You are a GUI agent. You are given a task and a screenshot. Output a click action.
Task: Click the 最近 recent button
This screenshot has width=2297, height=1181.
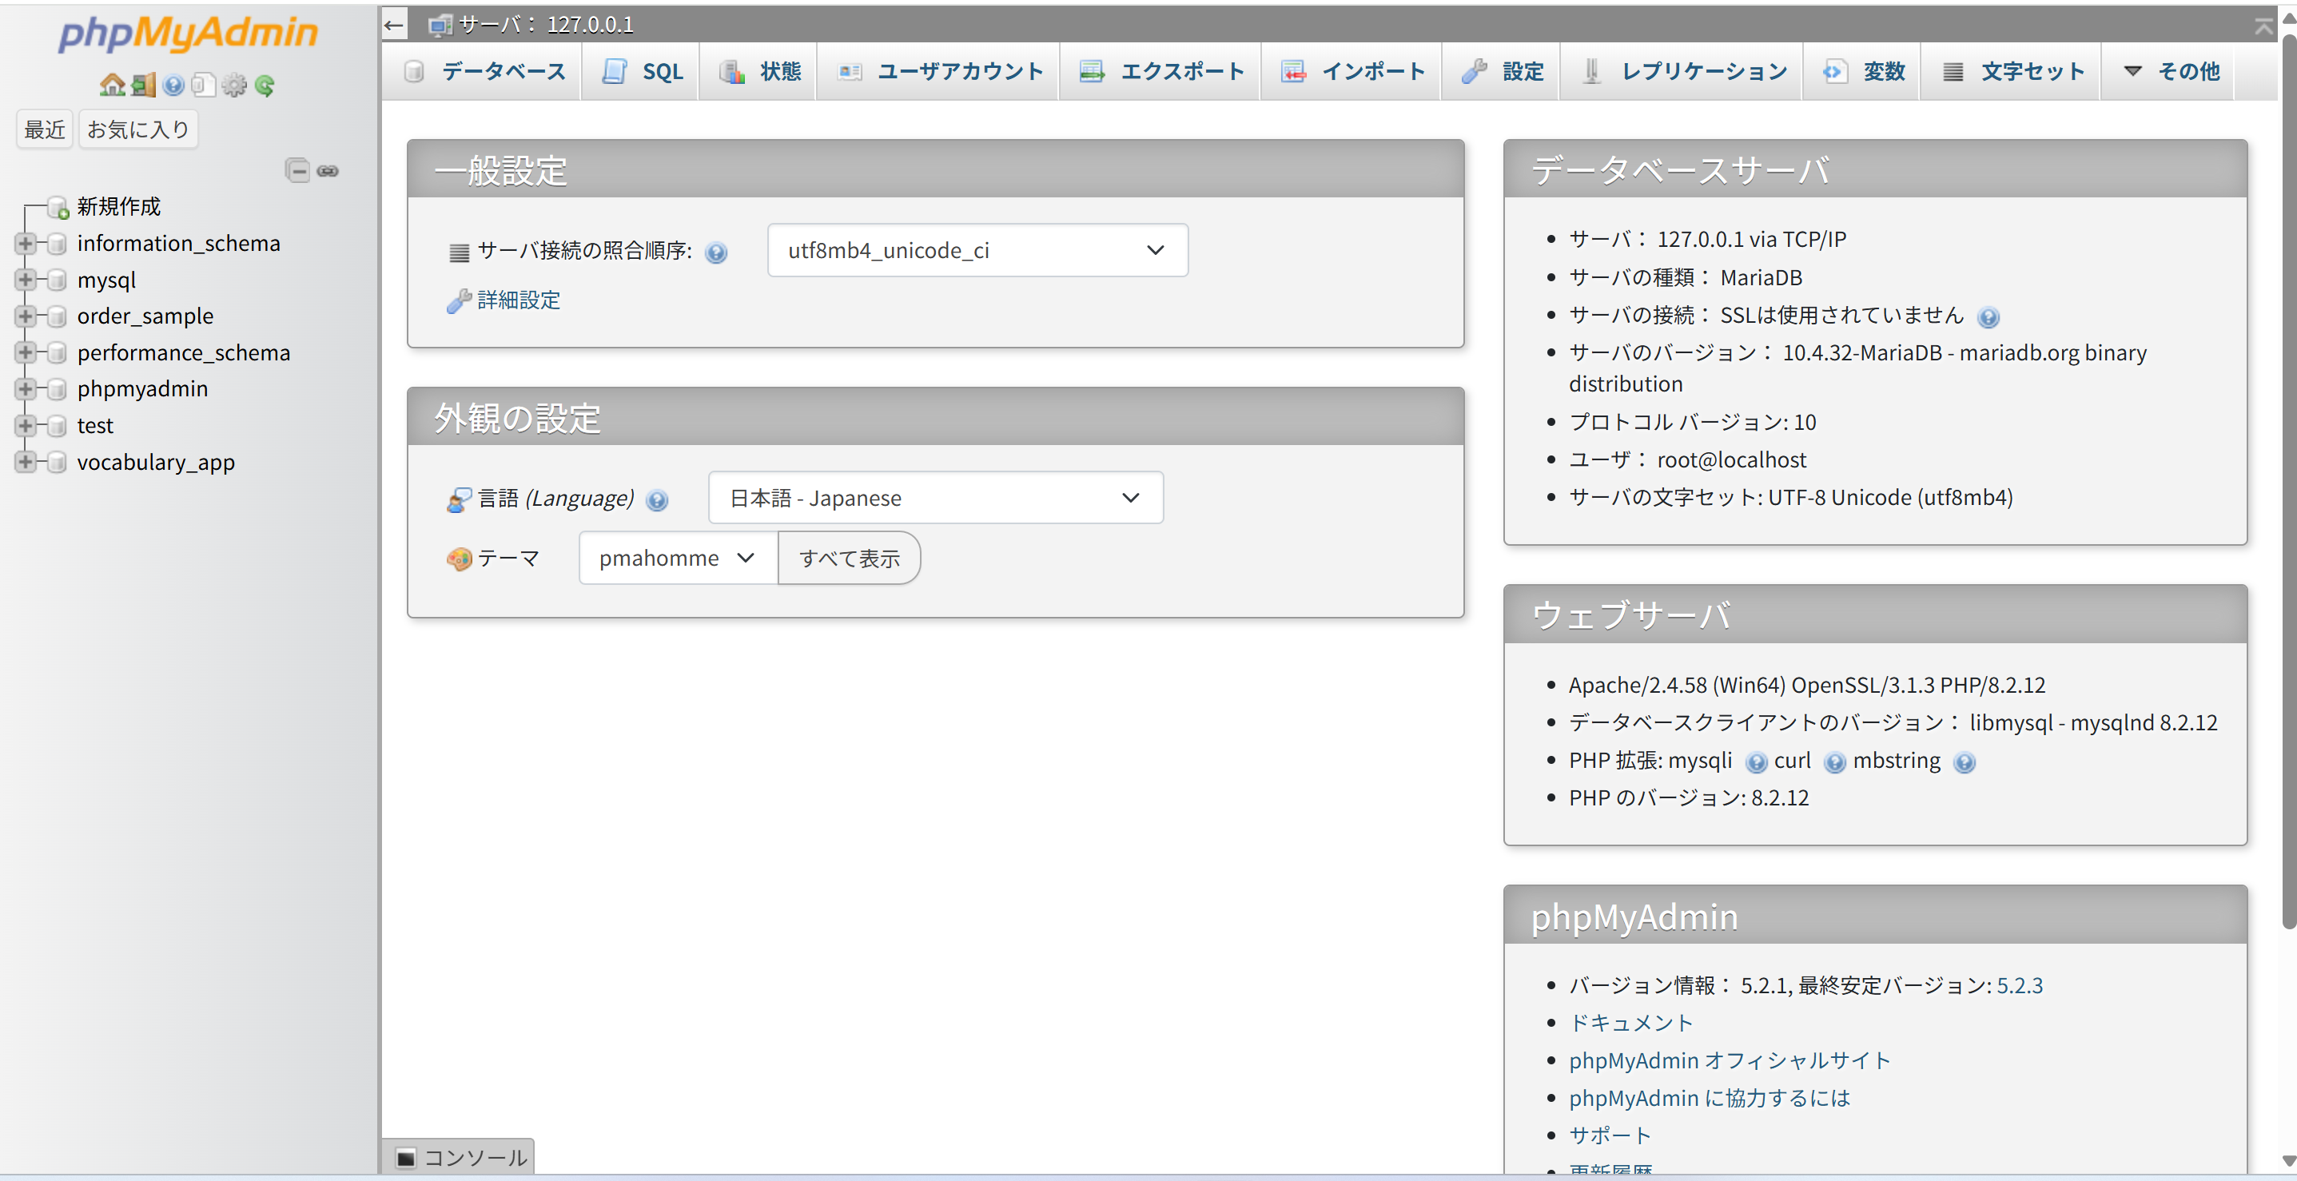click(x=45, y=130)
